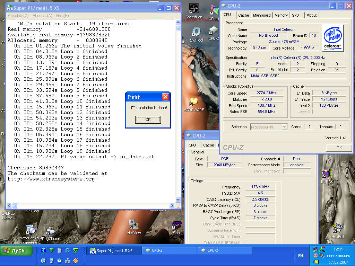This screenshot has height=266, width=355.
Task: Activate the first CPU-Z taskbar button
Action: (169, 251)
